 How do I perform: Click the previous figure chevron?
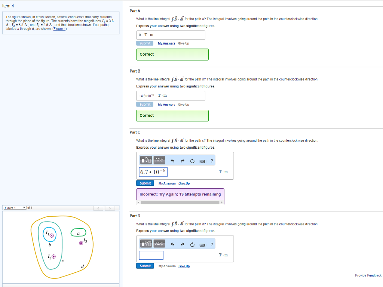pos(98,208)
